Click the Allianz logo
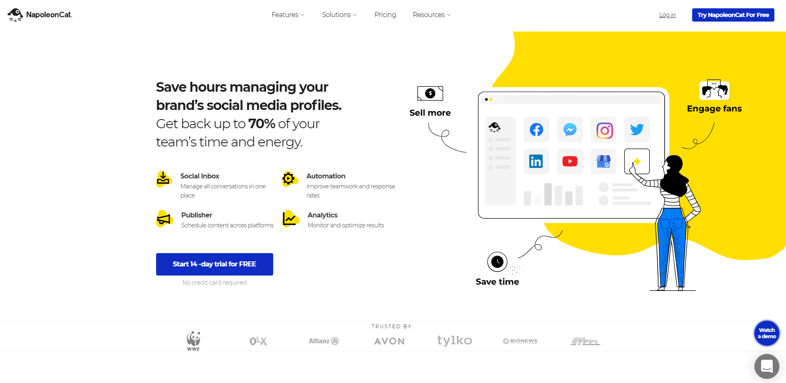 [x=324, y=341]
